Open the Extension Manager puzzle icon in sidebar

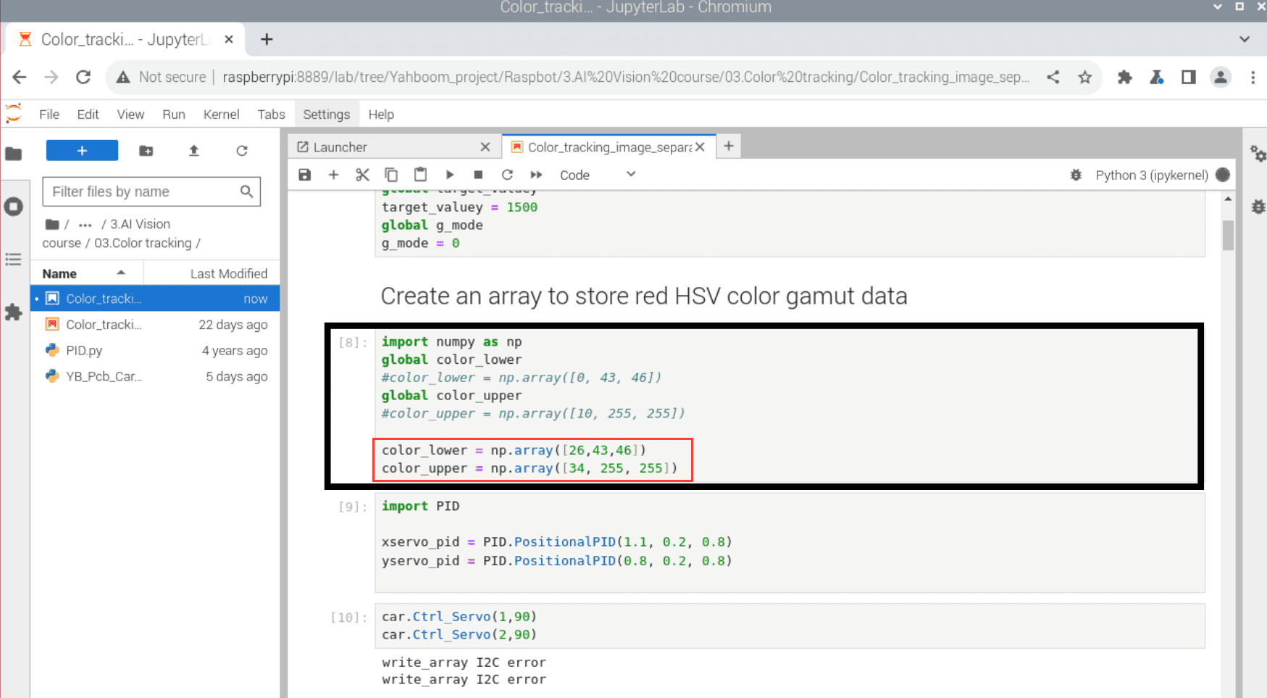point(14,312)
